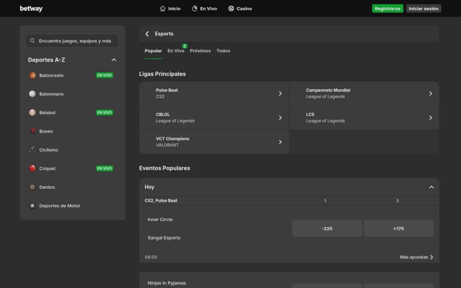Click the En Vivo stopwatch icon
The height and width of the screenshot is (288, 461).
click(x=194, y=9)
